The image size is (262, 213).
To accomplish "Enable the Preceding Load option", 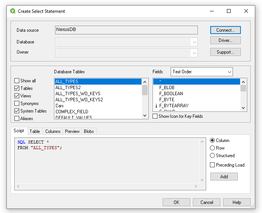I will (x=213, y=165).
